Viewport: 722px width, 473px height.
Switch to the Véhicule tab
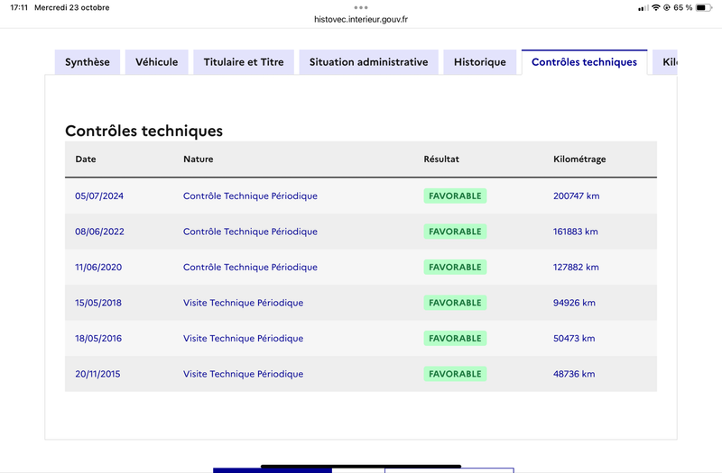click(x=156, y=62)
